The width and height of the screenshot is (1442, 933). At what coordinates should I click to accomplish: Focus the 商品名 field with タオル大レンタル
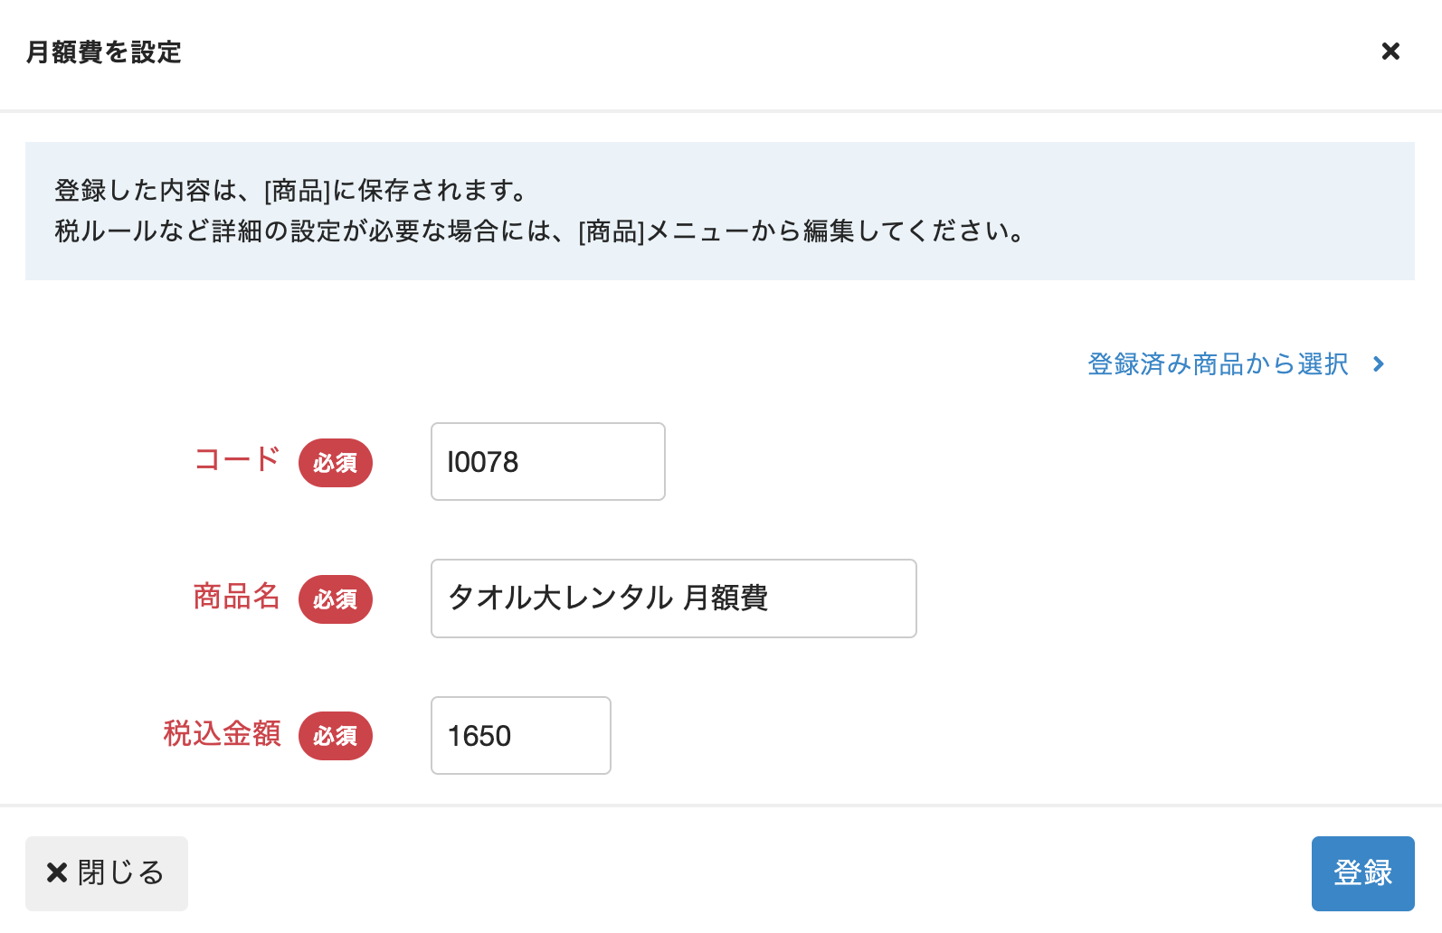673,598
